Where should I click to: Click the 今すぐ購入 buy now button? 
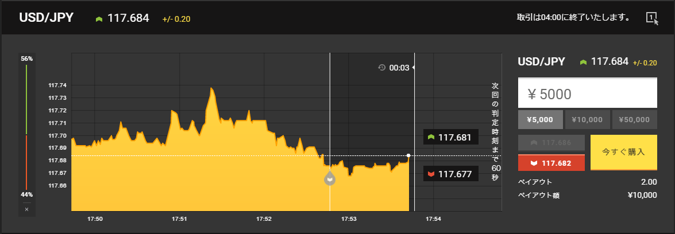coord(623,153)
